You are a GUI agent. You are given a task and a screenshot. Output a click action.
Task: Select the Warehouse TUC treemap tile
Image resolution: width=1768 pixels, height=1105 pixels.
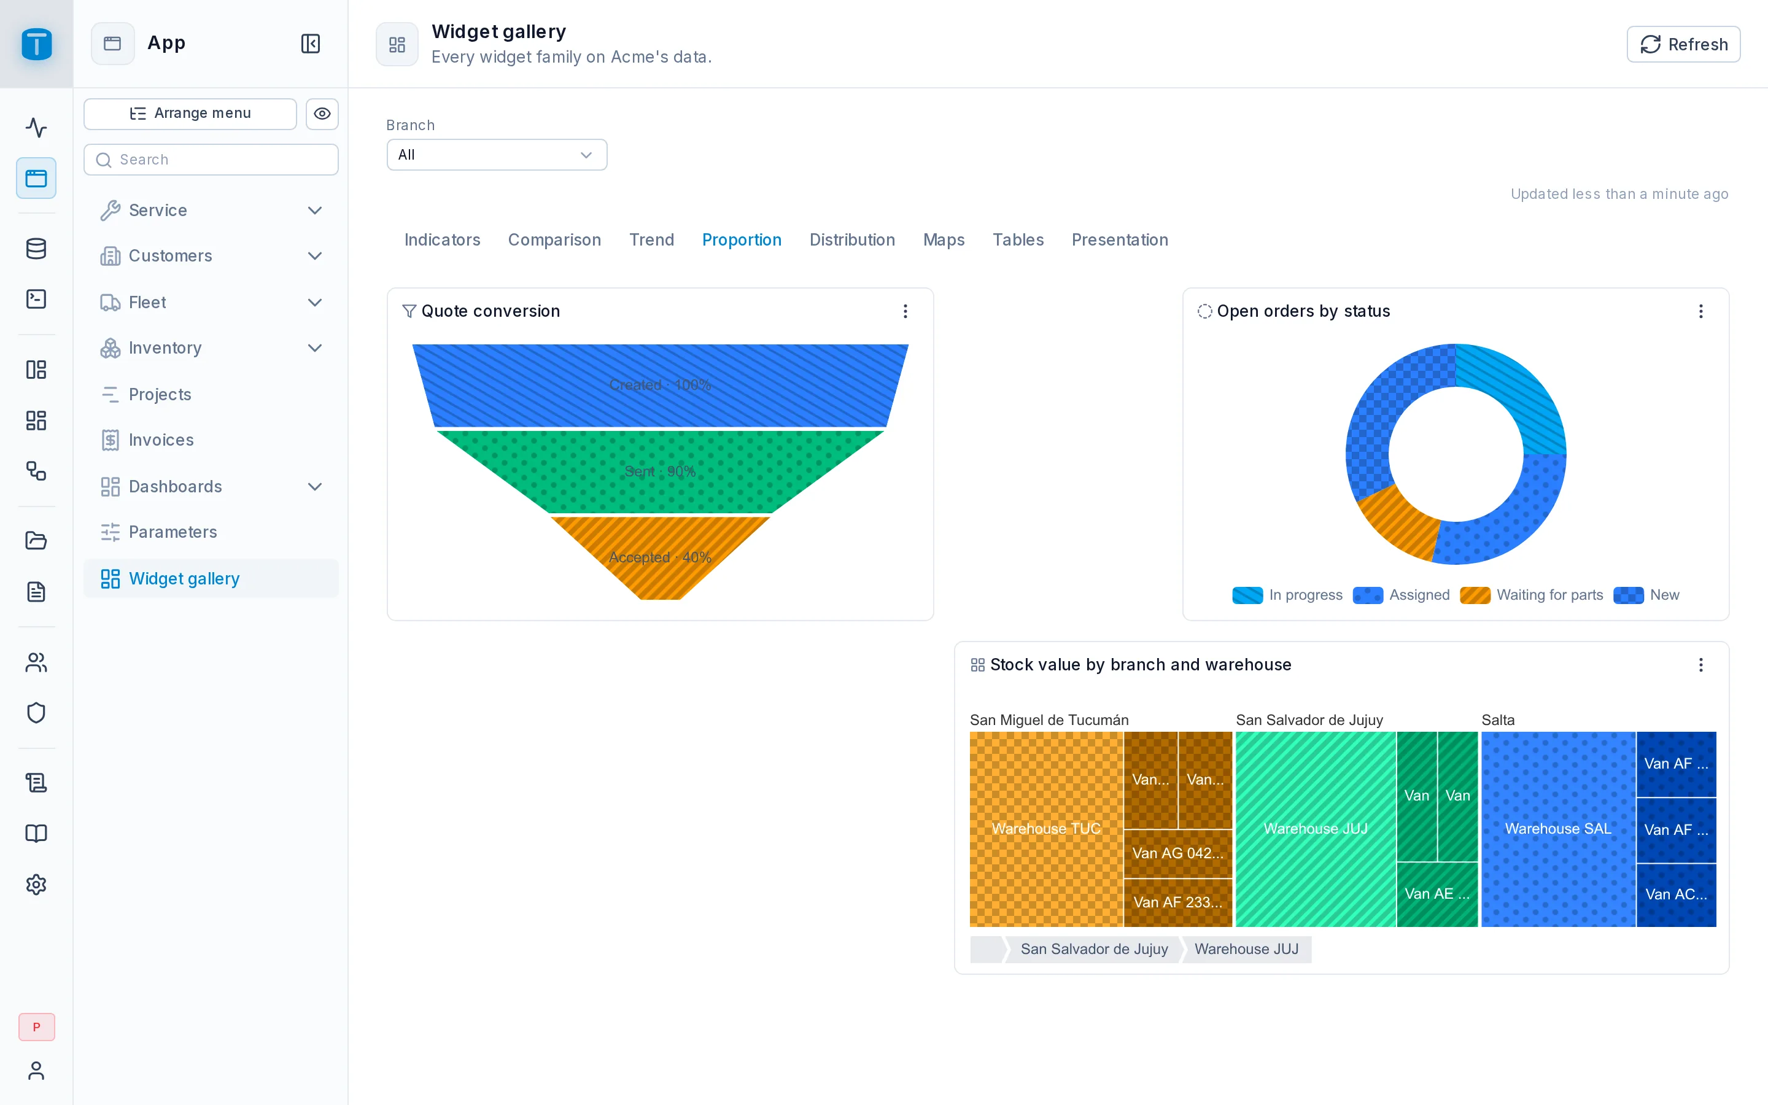click(x=1046, y=829)
